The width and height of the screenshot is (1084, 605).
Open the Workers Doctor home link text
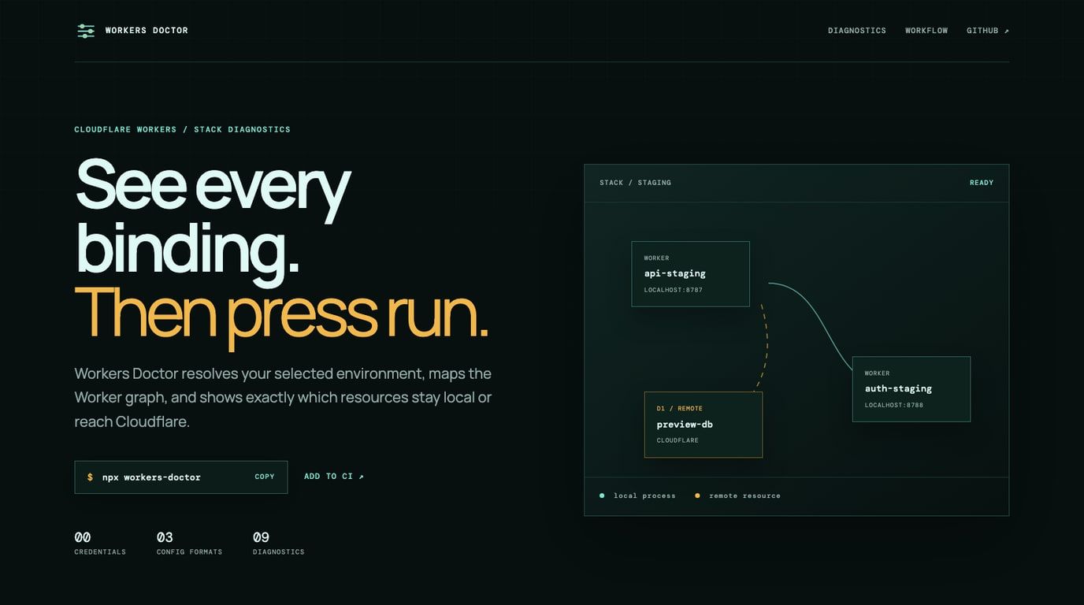click(x=147, y=31)
